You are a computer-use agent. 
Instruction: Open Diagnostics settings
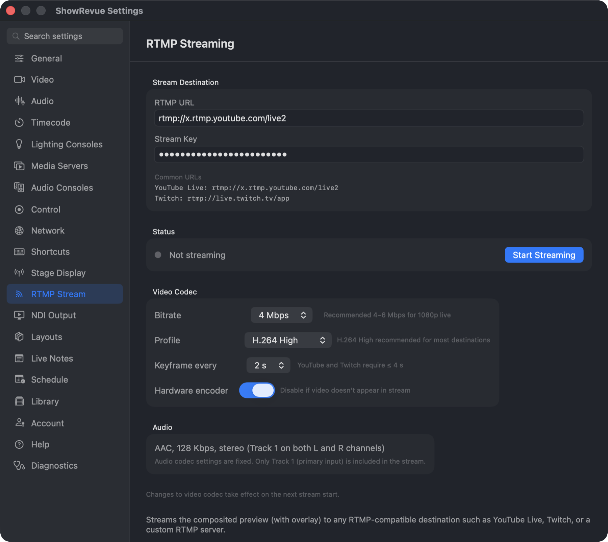[x=65, y=466]
